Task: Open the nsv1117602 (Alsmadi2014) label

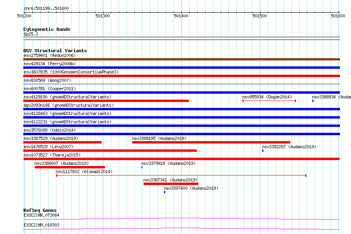Action: 84,172
